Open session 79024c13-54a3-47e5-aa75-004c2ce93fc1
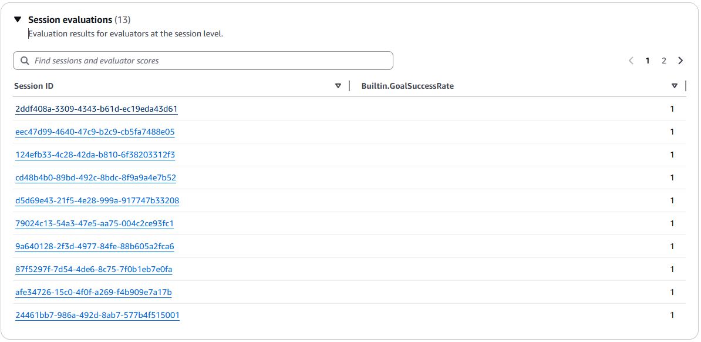The width and height of the screenshot is (701, 342). tap(95, 223)
